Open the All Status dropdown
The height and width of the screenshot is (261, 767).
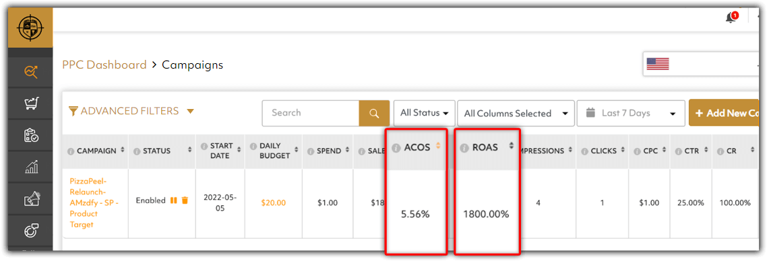424,113
